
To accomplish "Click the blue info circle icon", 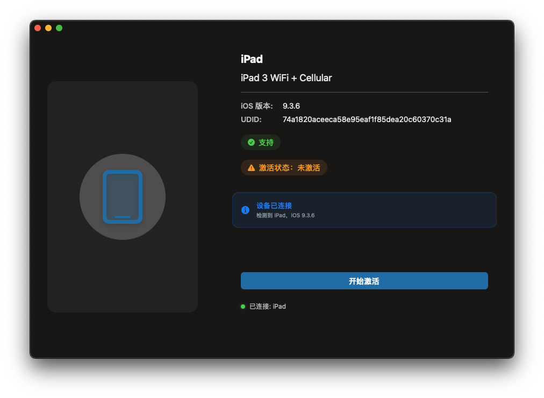I will click(245, 210).
